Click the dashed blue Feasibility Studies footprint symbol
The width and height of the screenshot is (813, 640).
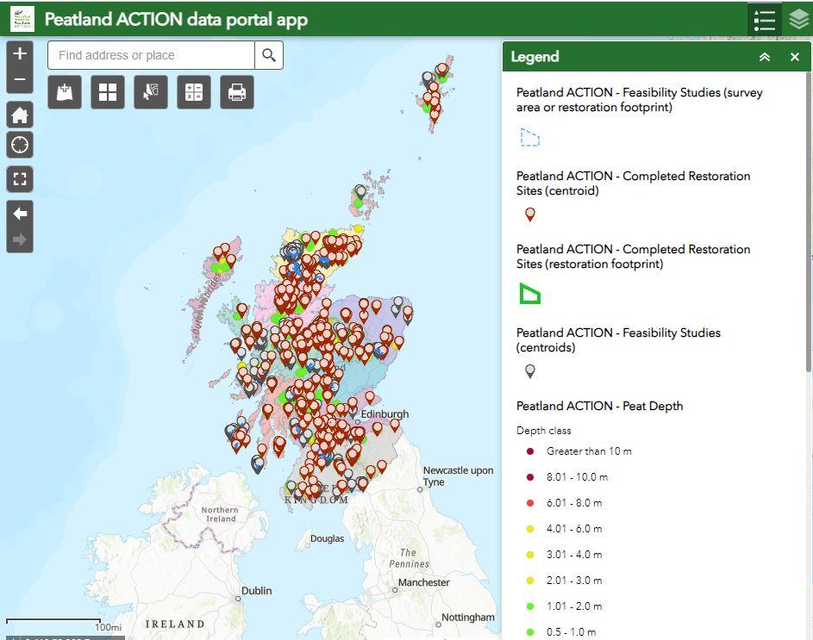(530, 137)
